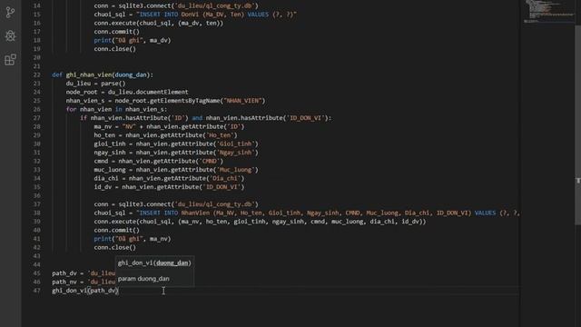Click the muc_luong getAttribute line
Screen dimensions: 581x327
(x=176, y=170)
